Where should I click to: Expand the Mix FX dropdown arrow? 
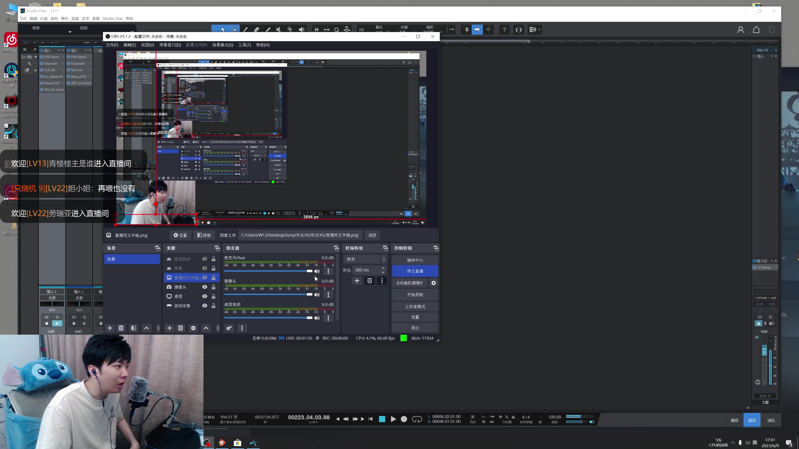coord(776,50)
